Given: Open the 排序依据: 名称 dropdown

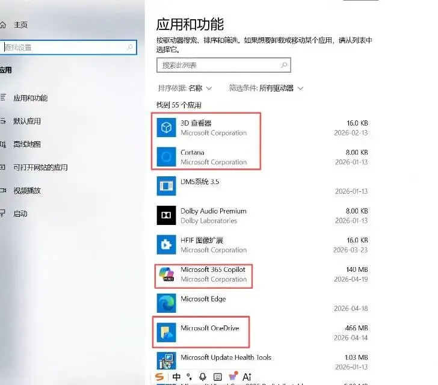Looking at the screenshot, I should pyautogui.click(x=185, y=88).
